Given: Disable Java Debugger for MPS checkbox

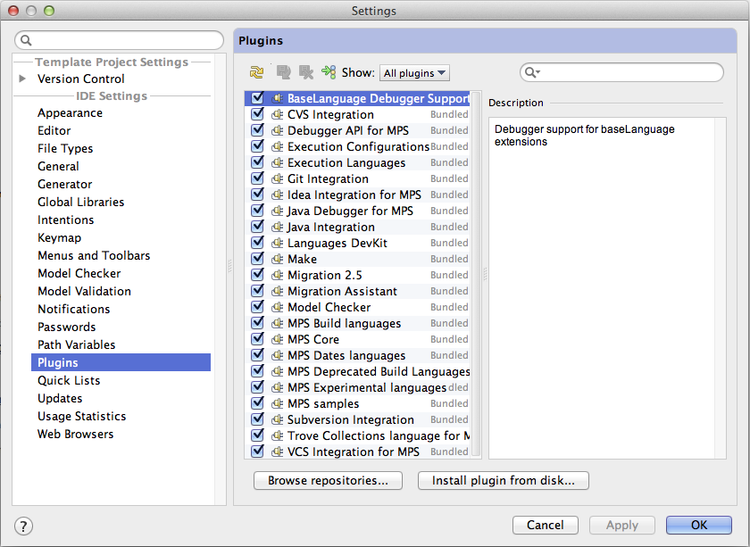Looking at the screenshot, I should [x=257, y=211].
